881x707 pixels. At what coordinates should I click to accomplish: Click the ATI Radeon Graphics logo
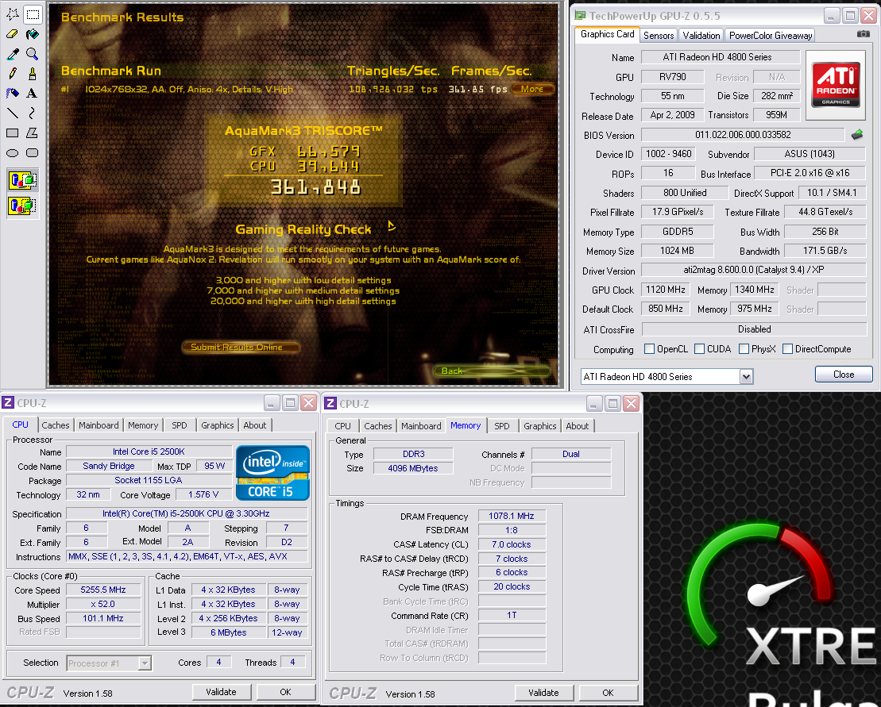coord(836,85)
